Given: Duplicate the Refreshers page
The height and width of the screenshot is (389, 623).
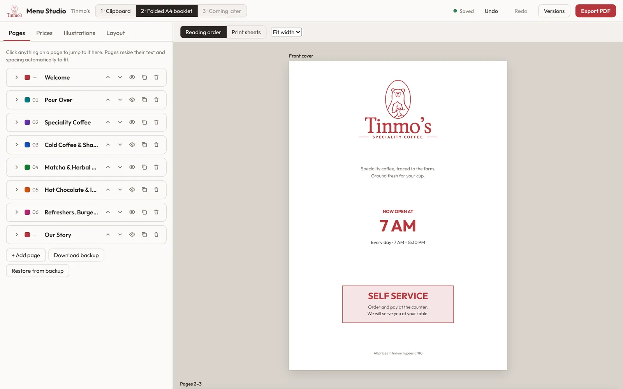Looking at the screenshot, I should pyautogui.click(x=144, y=212).
